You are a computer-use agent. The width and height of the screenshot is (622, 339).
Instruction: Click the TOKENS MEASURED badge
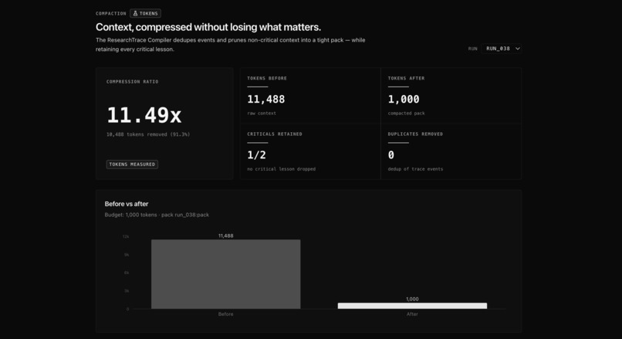(132, 164)
